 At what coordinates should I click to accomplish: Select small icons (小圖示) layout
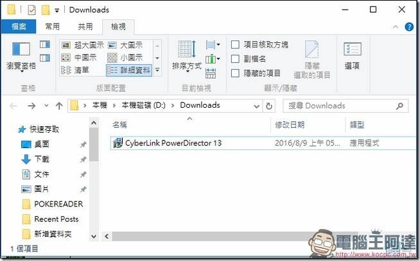point(125,57)
